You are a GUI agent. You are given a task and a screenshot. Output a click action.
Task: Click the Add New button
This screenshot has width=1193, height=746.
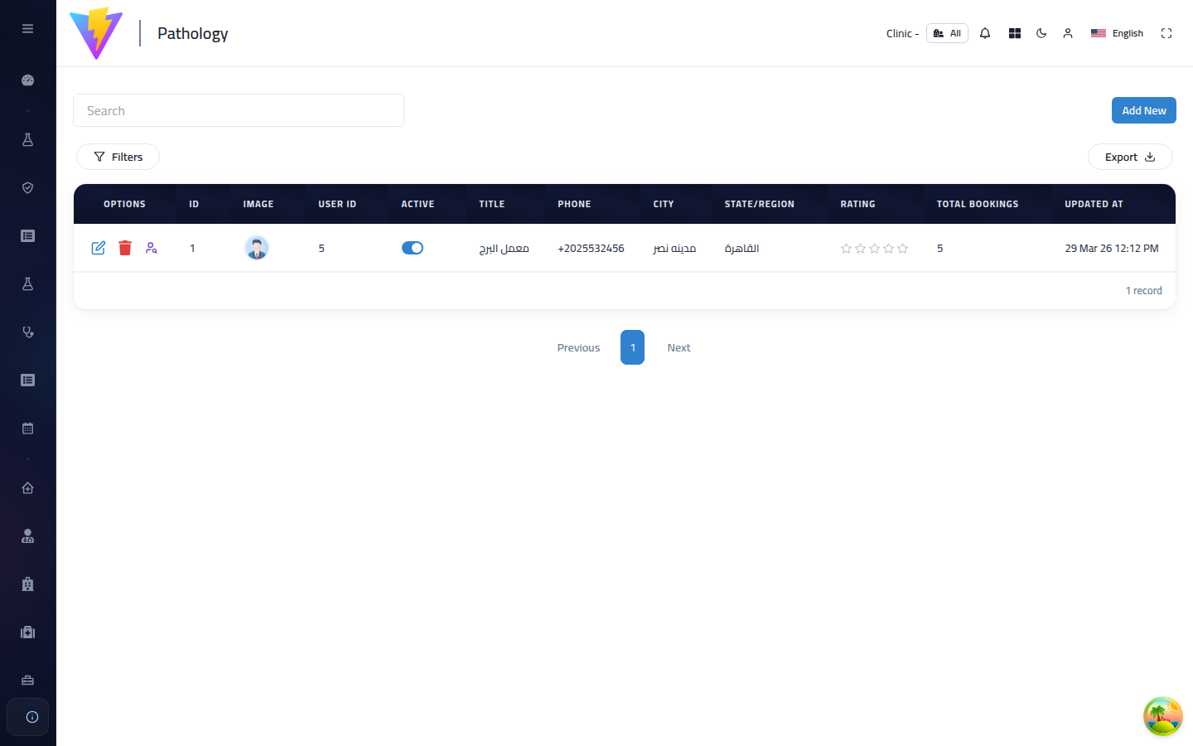click(1143, 110)
